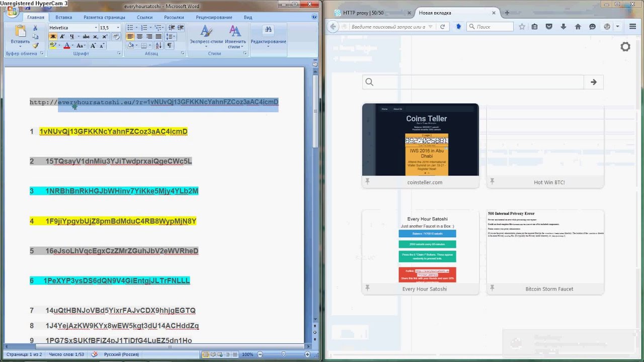Apply the red font color

pyautogui.click(x=66, y=46)
